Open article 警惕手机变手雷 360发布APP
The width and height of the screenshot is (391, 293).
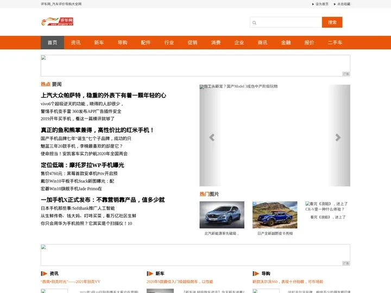click(x=81, y=111)
